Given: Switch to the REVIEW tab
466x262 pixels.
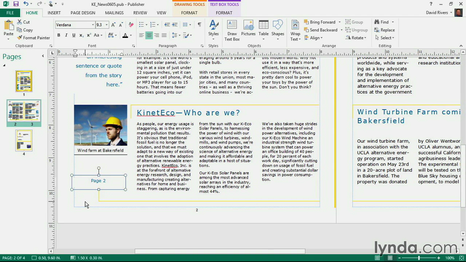Looking at the screenshot, I should pos(140,13).
